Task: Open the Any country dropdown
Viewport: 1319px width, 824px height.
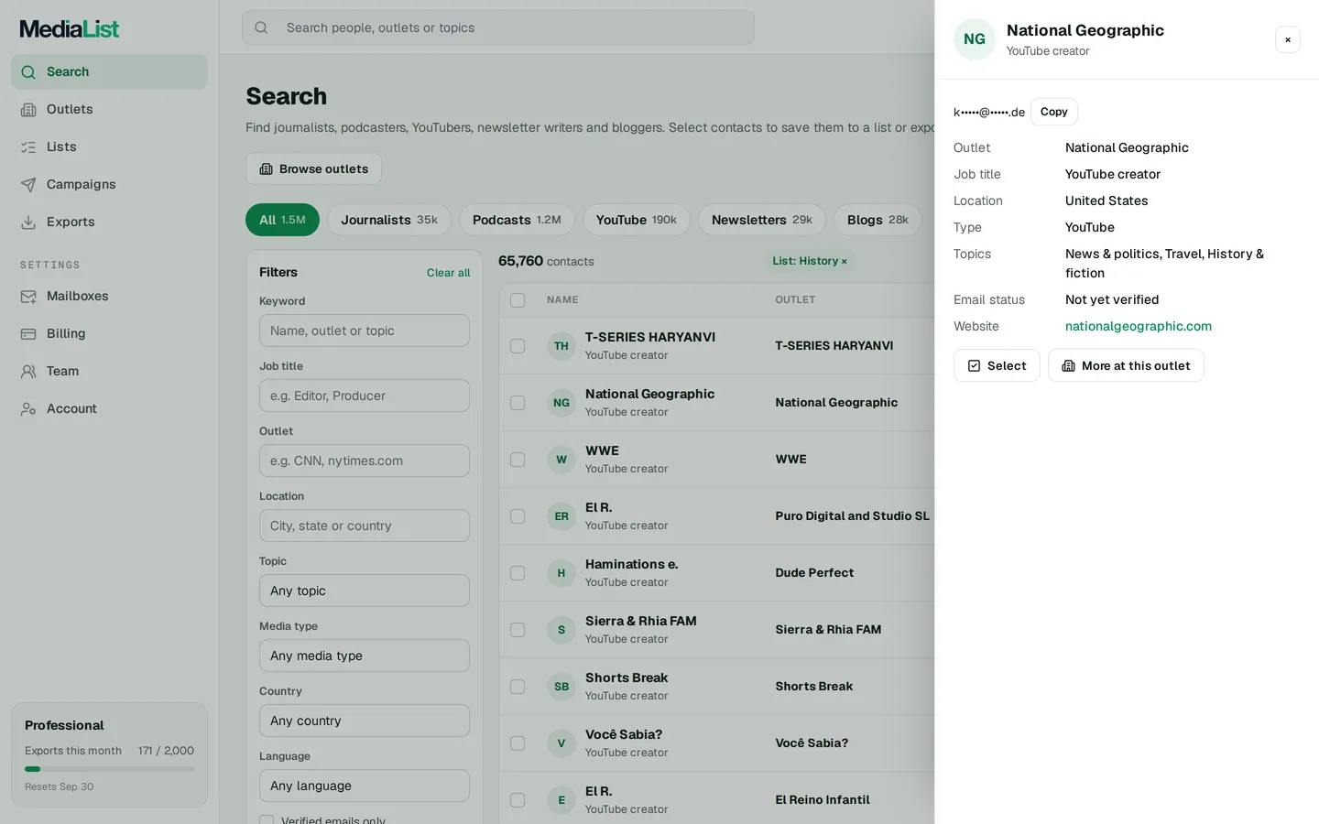Action: point(365,721)
